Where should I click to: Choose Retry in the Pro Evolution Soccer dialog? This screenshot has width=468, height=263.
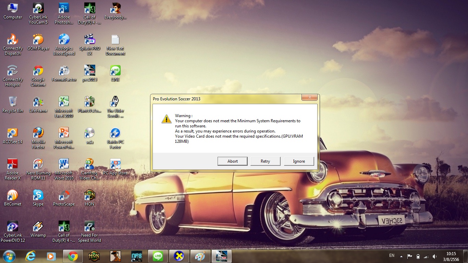pos(266,161)
